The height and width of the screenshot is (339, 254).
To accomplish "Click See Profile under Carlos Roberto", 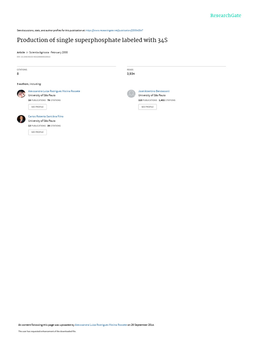I will (37, 132).
